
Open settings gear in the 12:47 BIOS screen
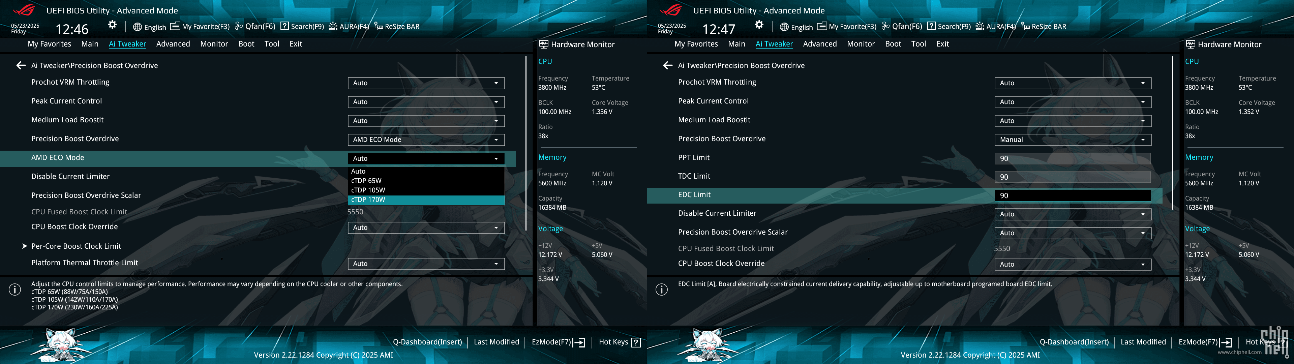pos(759,25)
